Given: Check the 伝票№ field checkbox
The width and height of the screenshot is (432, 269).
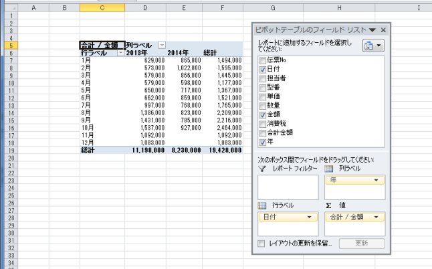Looking at the screenshot, I should pos(262,60).
